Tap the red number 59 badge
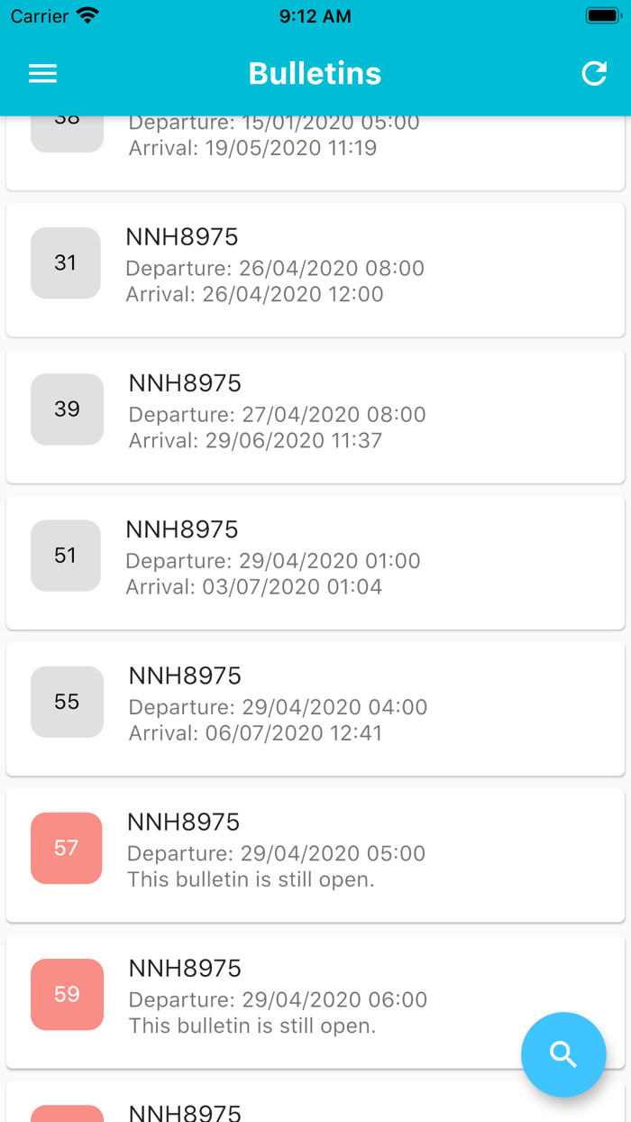This screenshot has height=1122, width=631. point(67,994)
